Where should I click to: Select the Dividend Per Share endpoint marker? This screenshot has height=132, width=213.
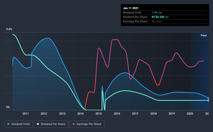pyautogui.click(x=208, y=100)
